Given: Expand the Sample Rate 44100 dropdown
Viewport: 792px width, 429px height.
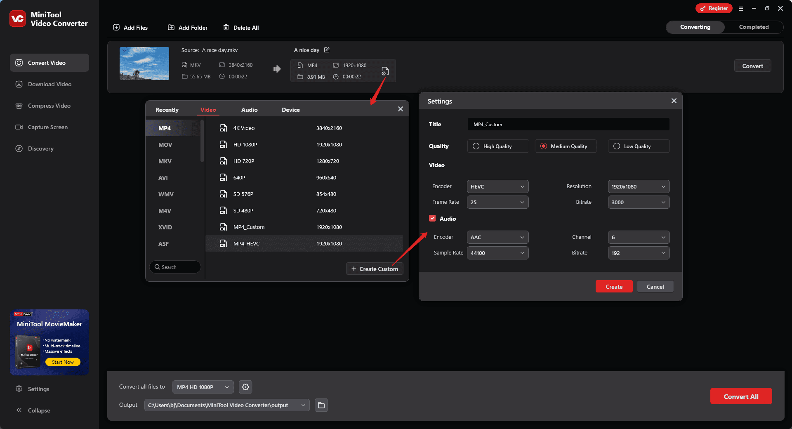Looking at the screenshot, I should click(497, 253).
